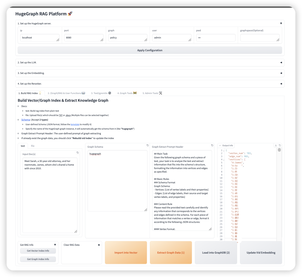The image size is (302, 277).
Task: Download the Output Info JSON
Action: pyautogui.click(x=276, y=145)
